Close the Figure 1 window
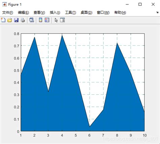 [x=153, y=4]
